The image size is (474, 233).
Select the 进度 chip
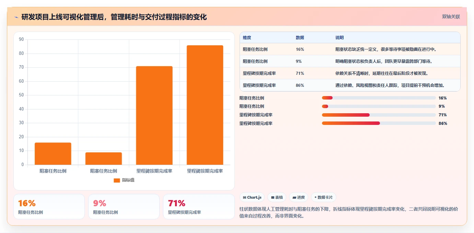pyautogui.click(x=299, y=197)
